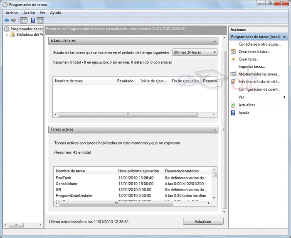
Task: Click the forward arrow toolbar icon
Action: click(x=14, y=20)
